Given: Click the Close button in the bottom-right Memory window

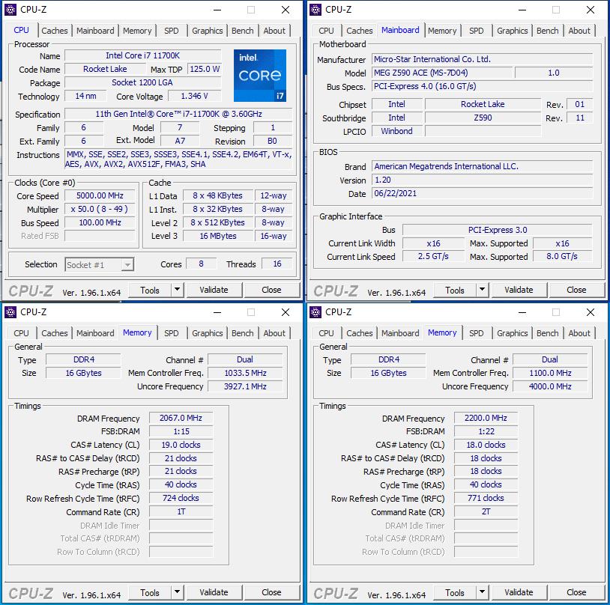Looking at the screenshot, I should pos(576,592).
